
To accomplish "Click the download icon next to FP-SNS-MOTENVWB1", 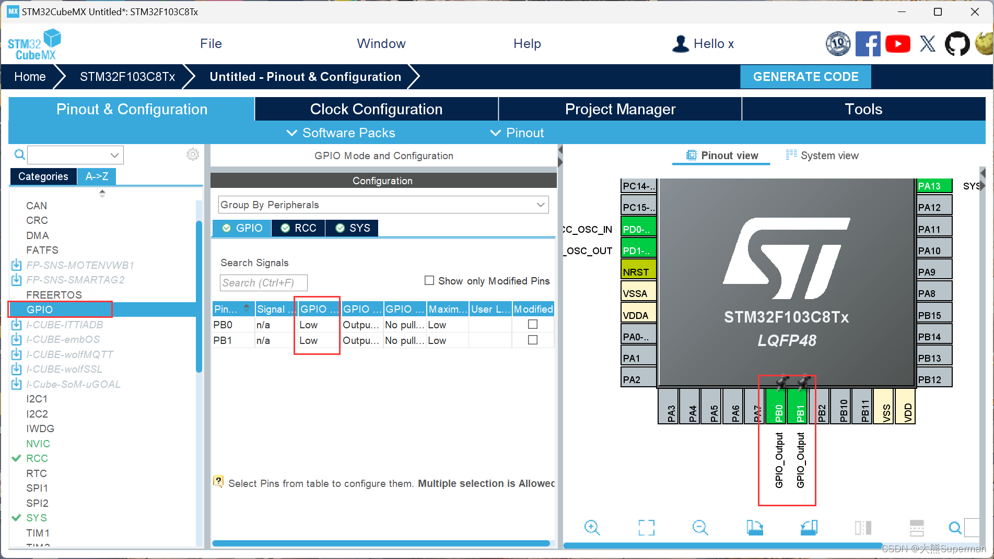I will 16,265.
